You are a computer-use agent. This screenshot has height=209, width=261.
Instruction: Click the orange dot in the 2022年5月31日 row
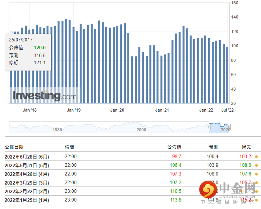[257, 165]
